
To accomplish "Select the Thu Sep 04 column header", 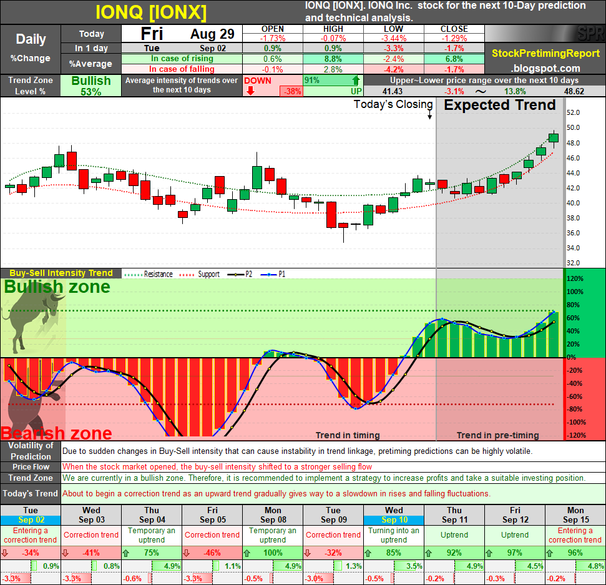I will point(152,515).
